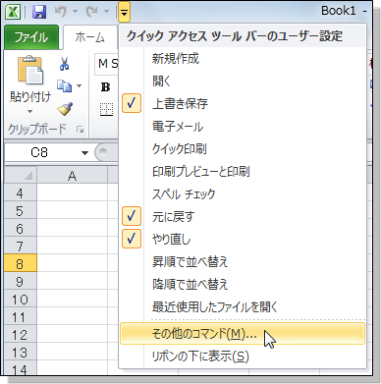
Task: Select row 13 header
Action: tap(21, 353)
